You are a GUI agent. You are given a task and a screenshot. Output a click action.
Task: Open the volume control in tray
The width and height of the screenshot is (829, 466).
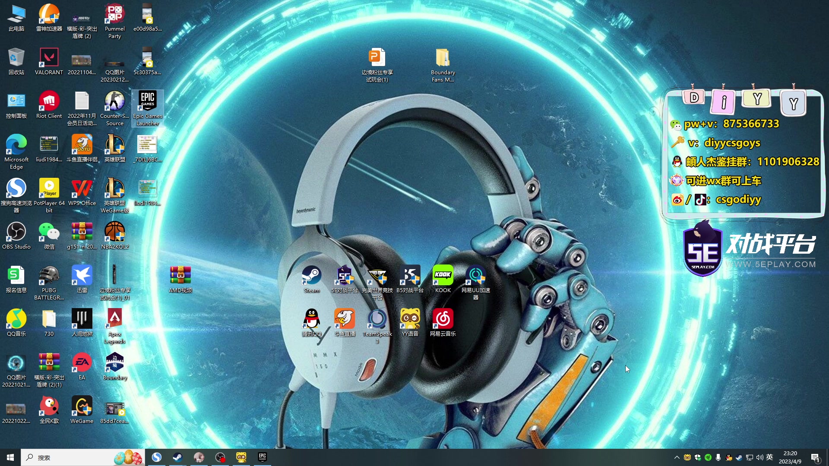point(759,457)
